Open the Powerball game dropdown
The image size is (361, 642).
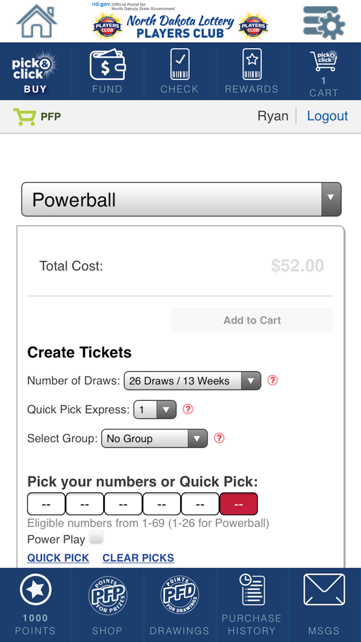tap(181, 199)
